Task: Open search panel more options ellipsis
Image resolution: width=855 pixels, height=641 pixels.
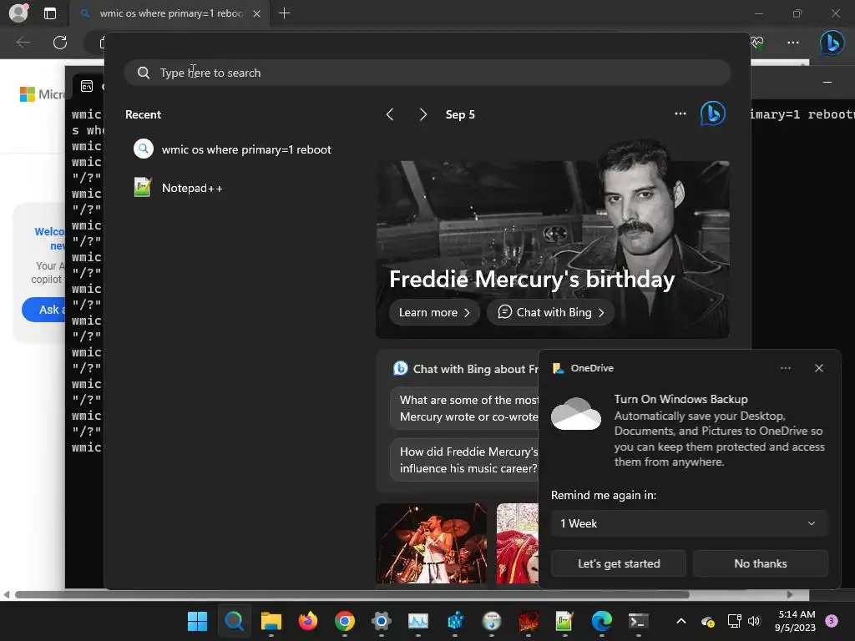Action: [x=680, y=114]
